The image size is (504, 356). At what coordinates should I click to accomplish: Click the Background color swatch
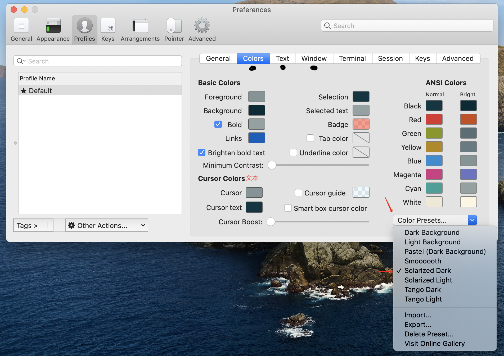[x=256, y=111]
